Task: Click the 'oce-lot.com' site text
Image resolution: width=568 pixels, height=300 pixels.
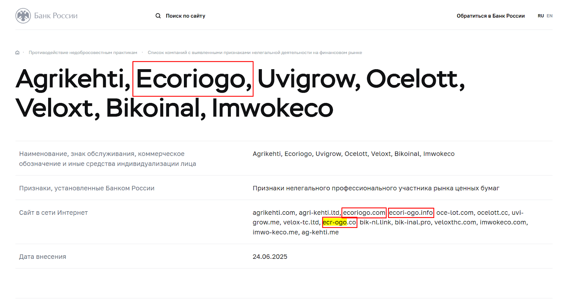Action: (x=455, y=213)
